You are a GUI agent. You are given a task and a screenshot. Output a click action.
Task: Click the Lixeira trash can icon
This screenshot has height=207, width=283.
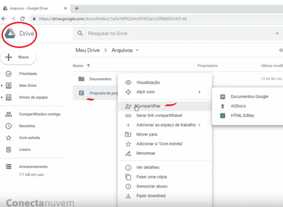pos(9,150)
